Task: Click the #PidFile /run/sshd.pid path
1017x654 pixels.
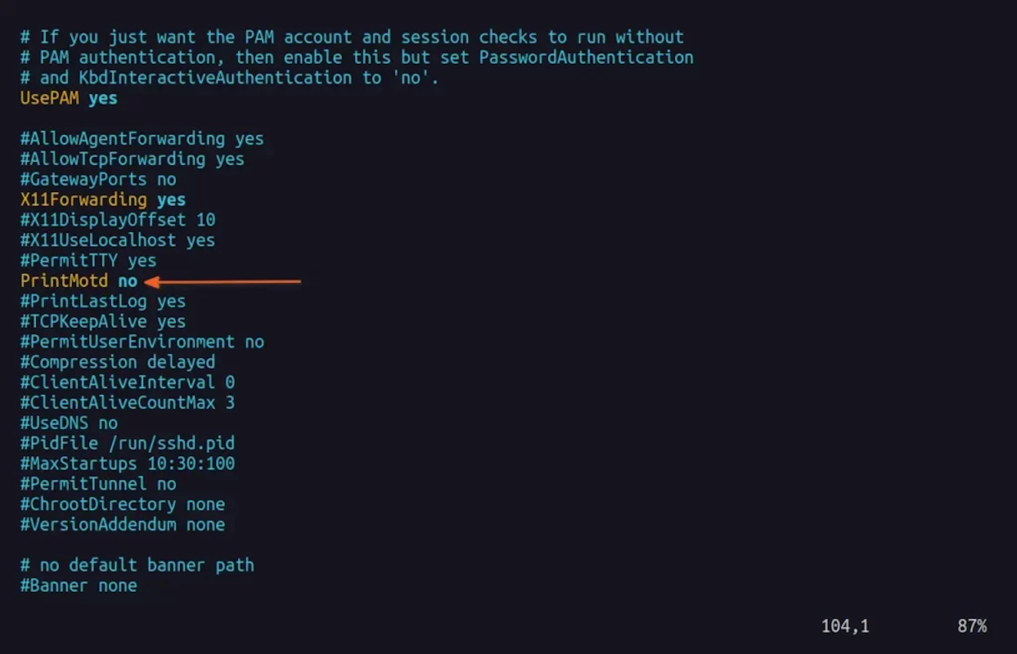Action: point(171,444)
